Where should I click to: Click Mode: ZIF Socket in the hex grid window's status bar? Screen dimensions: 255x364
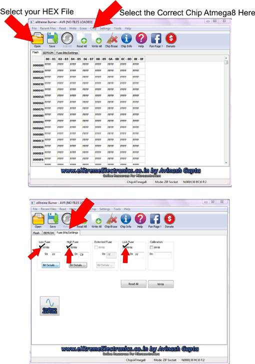pos(166,182)
